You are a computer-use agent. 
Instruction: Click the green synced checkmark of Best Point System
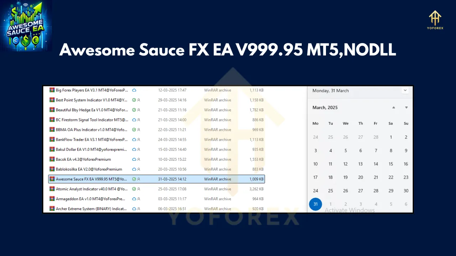pyautogui.click(x=134, y=100)
